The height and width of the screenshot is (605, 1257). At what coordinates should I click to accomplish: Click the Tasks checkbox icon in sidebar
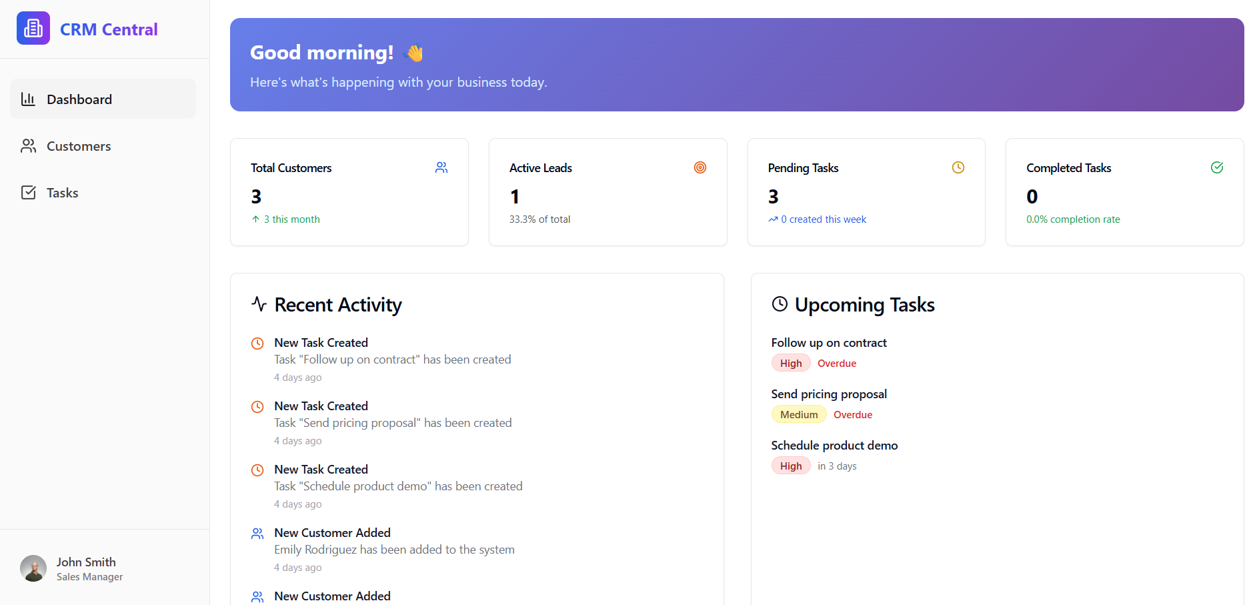[28, 193]
